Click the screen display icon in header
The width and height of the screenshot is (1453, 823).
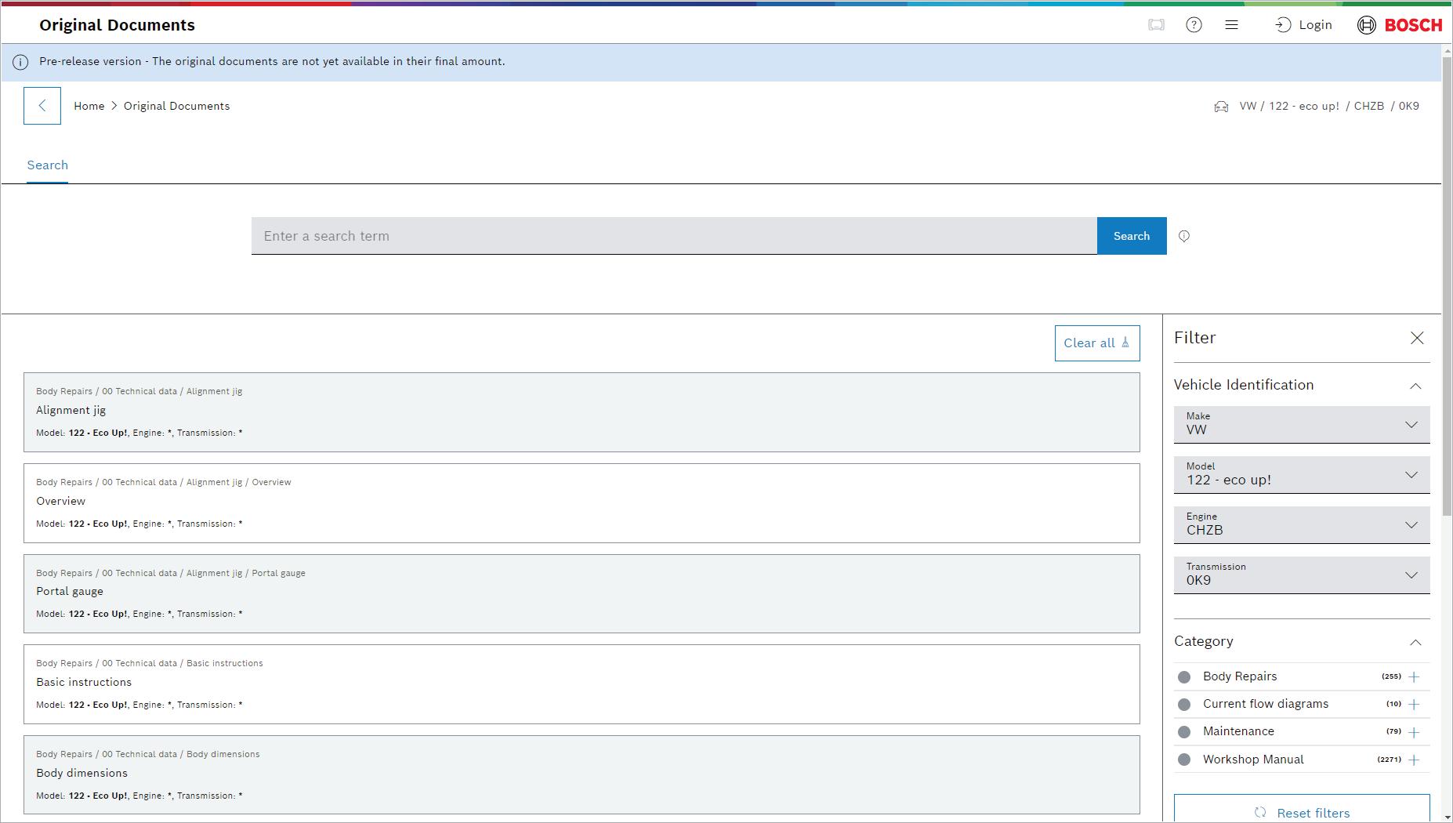point(1156,25)
